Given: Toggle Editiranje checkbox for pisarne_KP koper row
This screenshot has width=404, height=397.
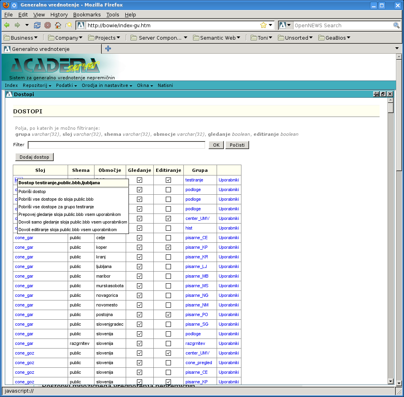Looking at the screenshot, I should click(168, 247).
